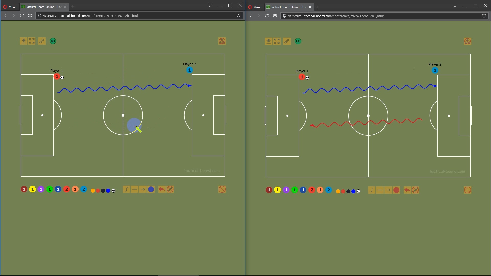Click address bar URL in left window
This screenshot has height=276, width=491.
(99, 16)
